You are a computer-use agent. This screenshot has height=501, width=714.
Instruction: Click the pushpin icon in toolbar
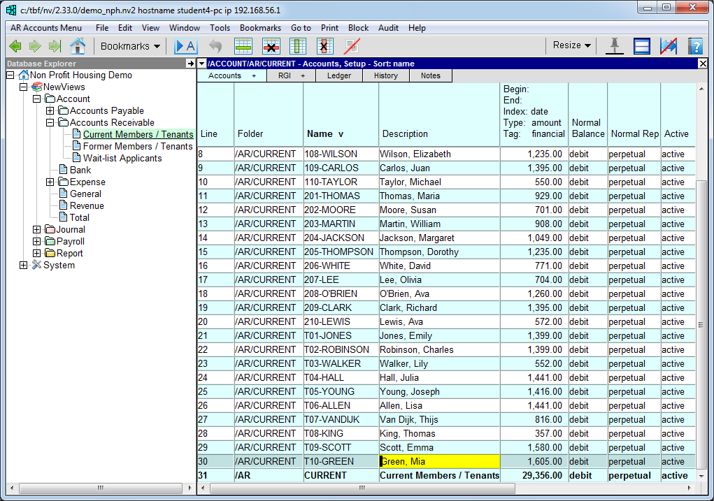615,46
